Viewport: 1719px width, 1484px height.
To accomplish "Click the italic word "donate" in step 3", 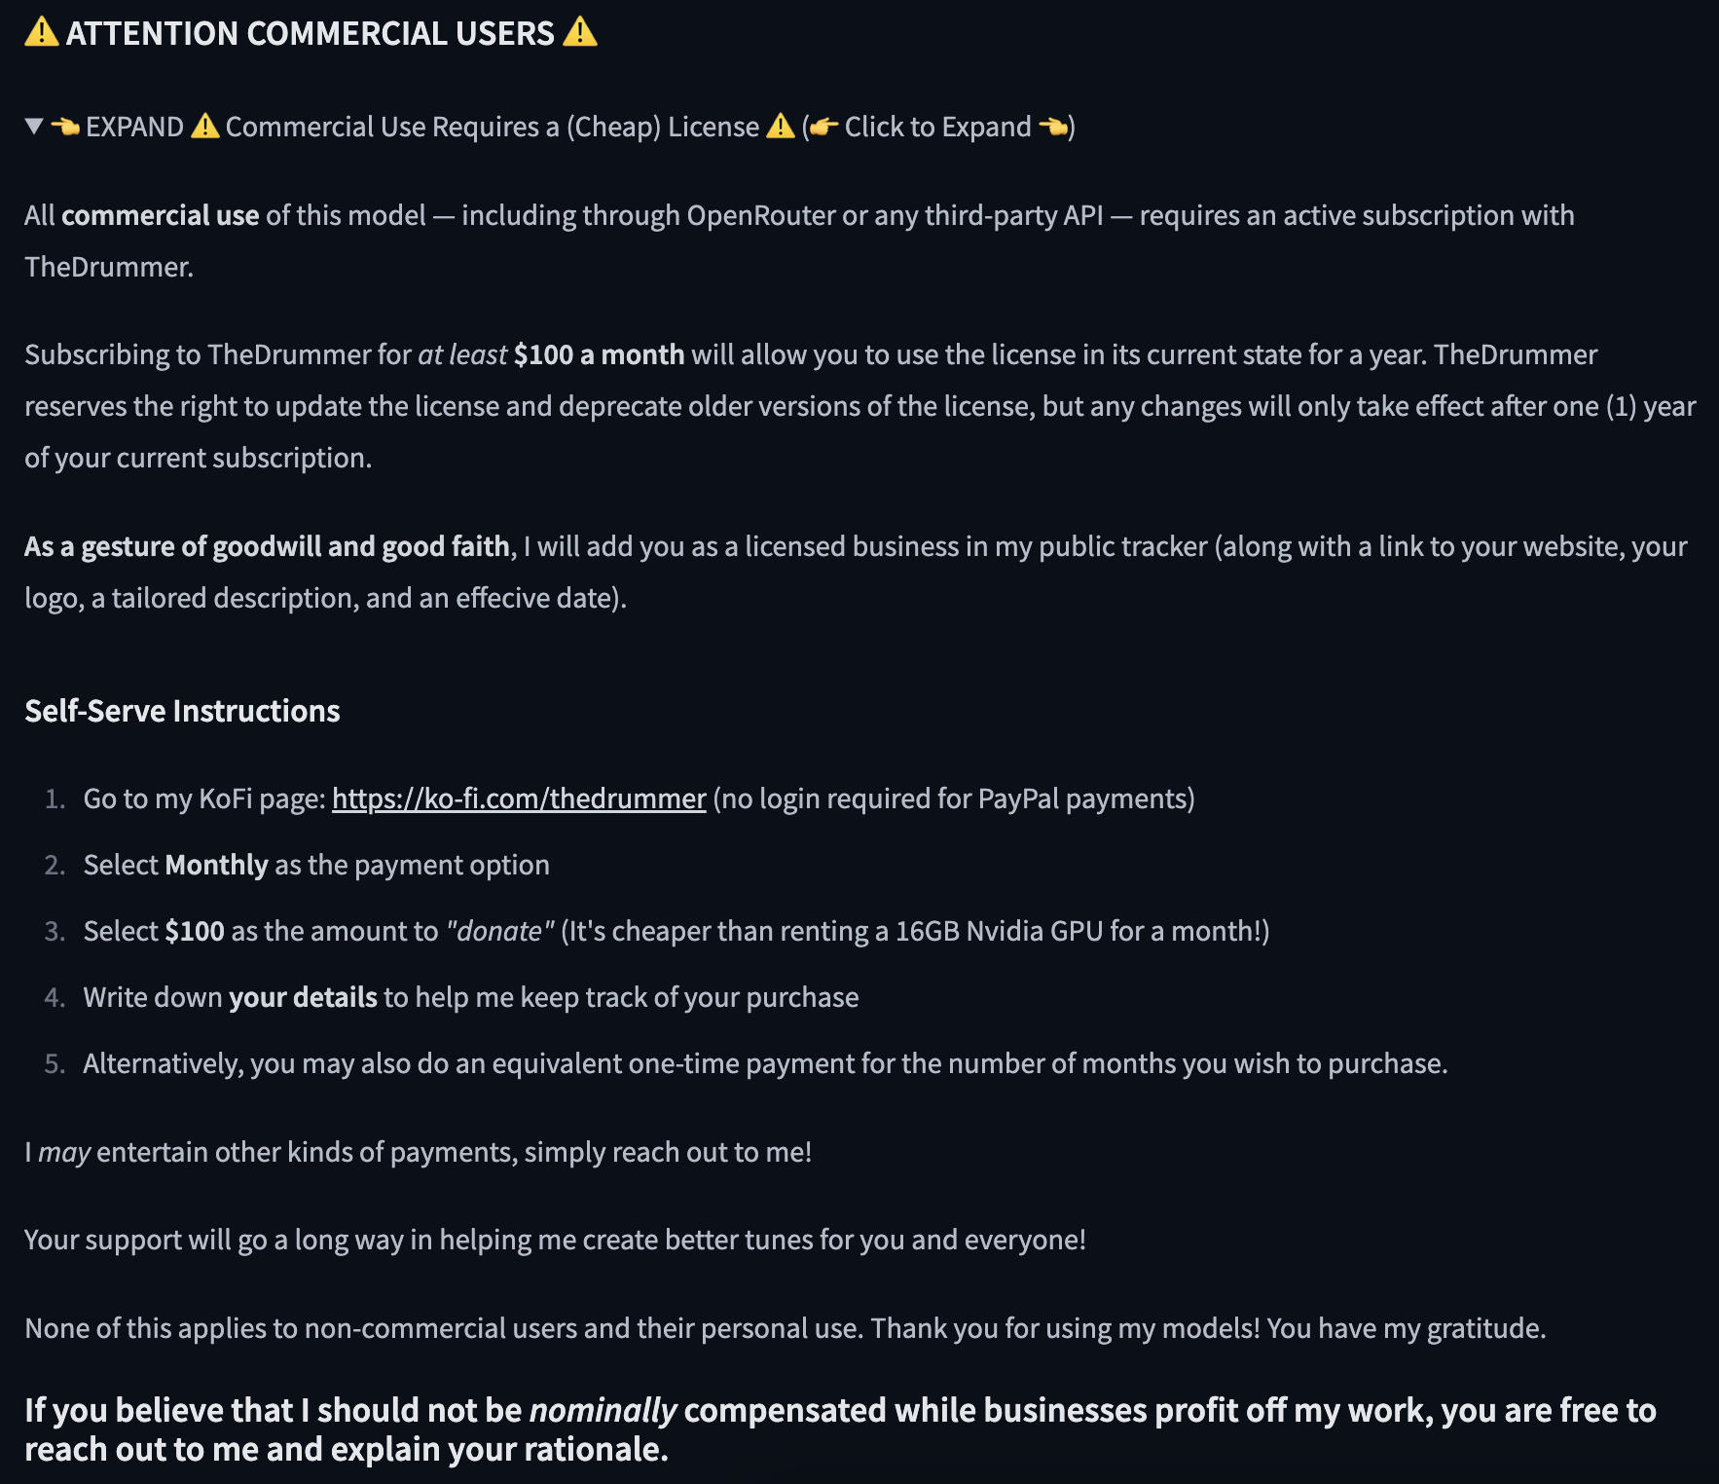I will [500, 931].
